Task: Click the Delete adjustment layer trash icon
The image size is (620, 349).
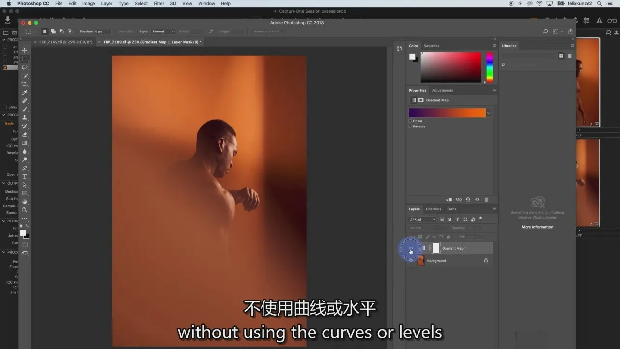Action: [487, 200]
